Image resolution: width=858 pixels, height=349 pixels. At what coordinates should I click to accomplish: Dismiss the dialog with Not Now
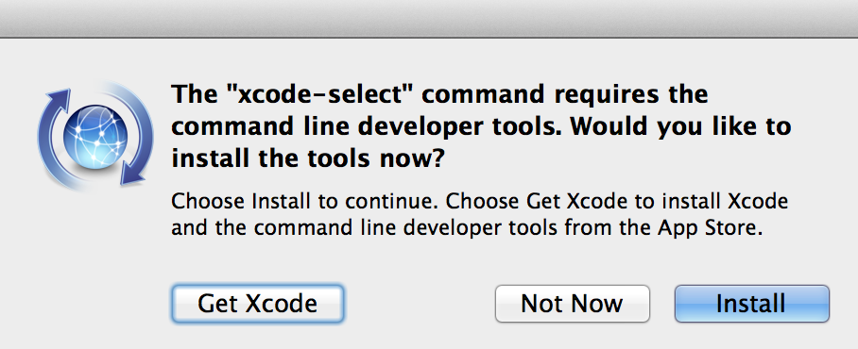tap(573, 303)
